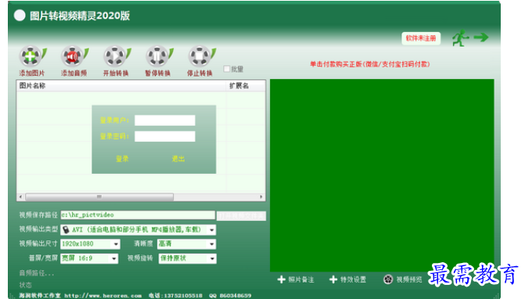This screenshot has width=525, height=299.
Task: Click the 视频预览 label
Action: pos(409,279)
